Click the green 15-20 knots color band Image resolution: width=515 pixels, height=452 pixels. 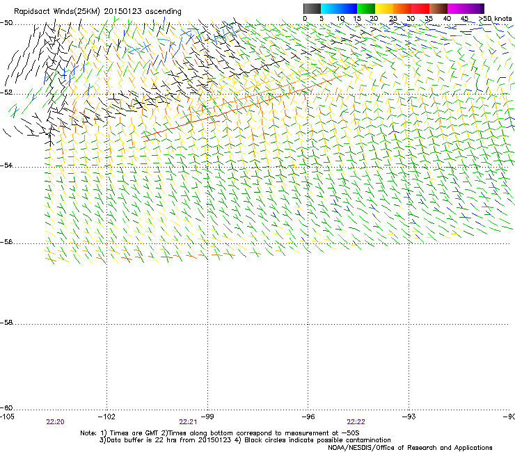(366, 8)
